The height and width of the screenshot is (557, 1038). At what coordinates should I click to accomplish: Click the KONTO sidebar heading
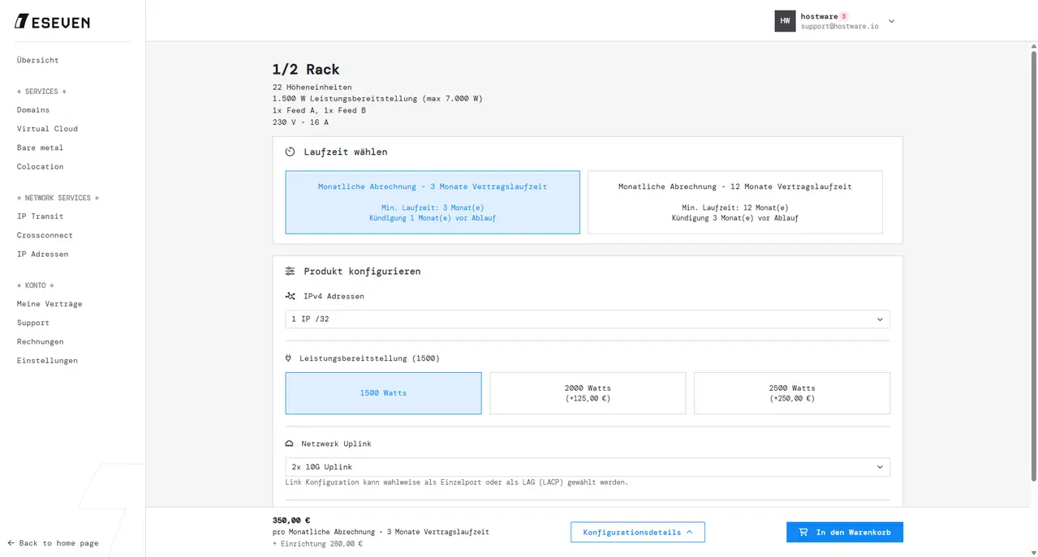click(36, 285)
